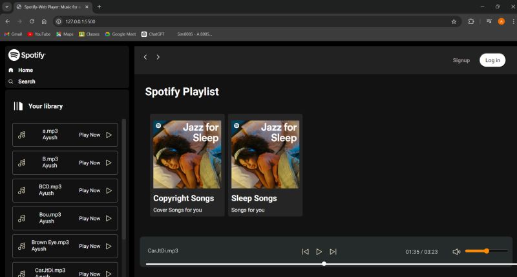Screen dimensions: 517x277
Task: Click the play button in the player bar
Action: click(x=319, y=251)
